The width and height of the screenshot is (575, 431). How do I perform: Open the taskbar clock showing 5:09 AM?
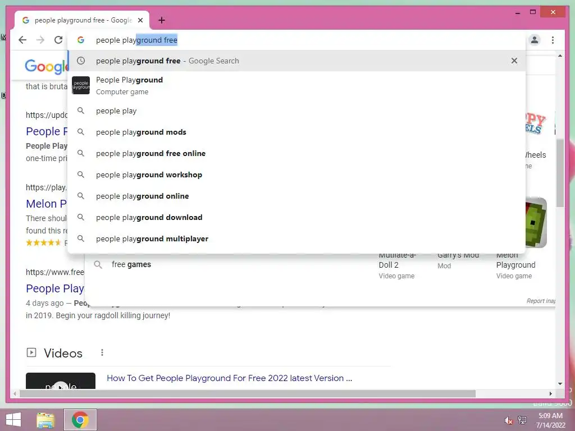pyautogui.click(x=550, y=420)
